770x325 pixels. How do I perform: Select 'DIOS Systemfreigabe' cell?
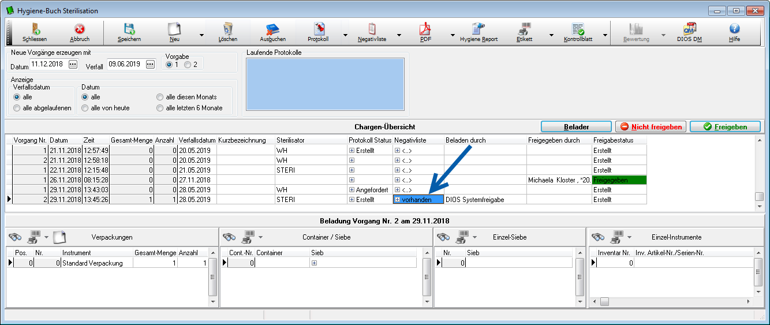(x=485, y=200)
